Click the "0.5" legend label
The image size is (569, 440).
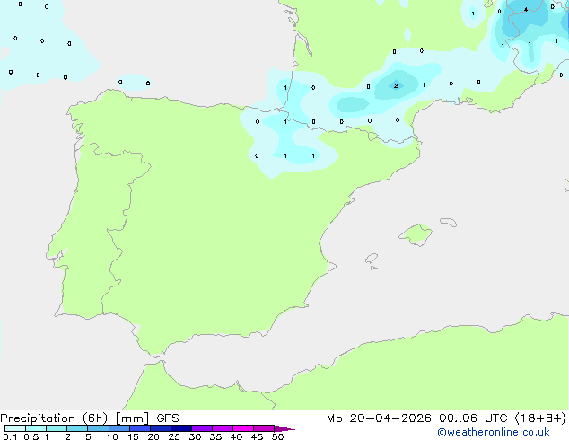(31, 436)
